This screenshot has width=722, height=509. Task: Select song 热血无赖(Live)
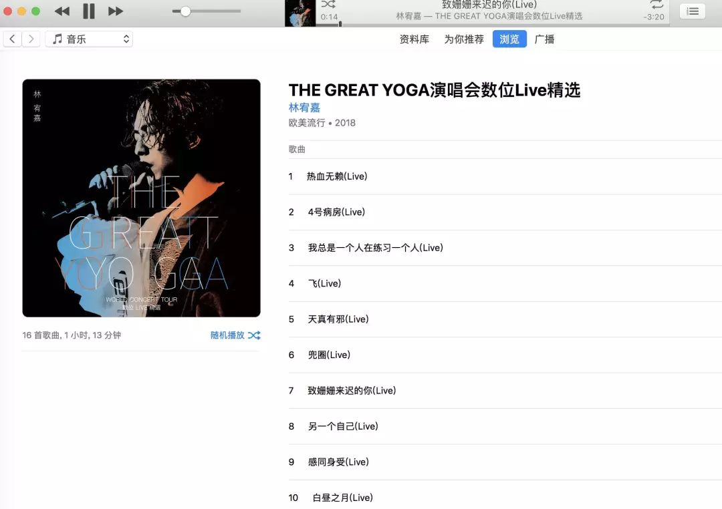tap(505, 176)
